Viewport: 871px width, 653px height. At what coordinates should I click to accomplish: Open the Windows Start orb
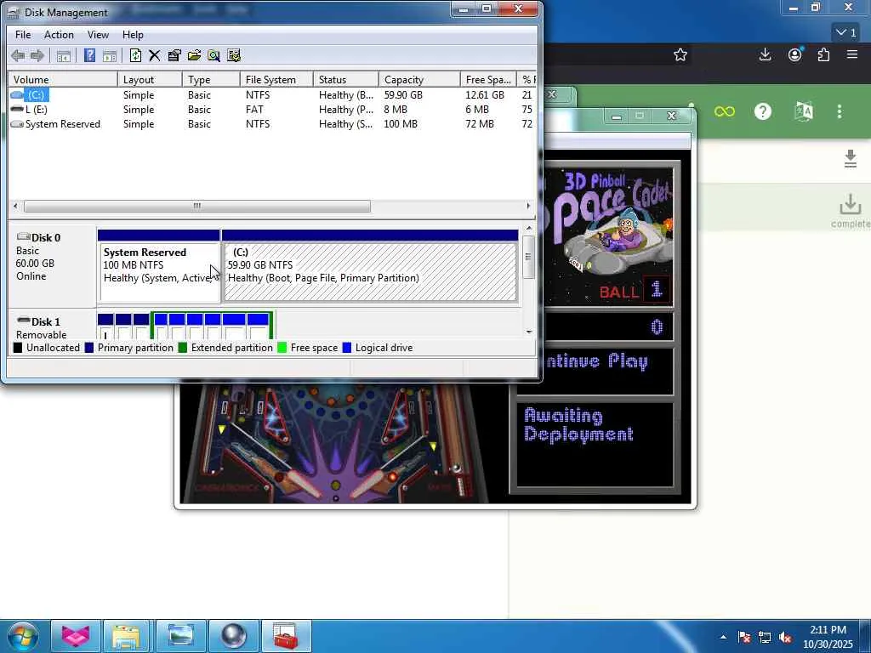(x=23, y=636)
